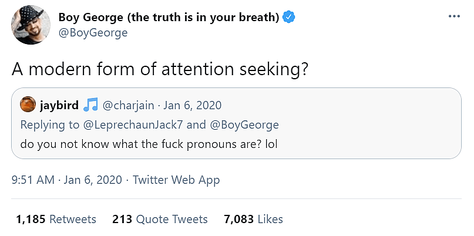Open the quoted tweet's Jan 6, 2020 date
Image resolution: width=474 pixels, height=236 pixels.
click(192, 106)
